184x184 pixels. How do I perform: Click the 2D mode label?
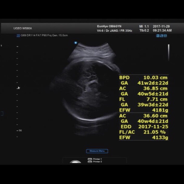(18, 35)
